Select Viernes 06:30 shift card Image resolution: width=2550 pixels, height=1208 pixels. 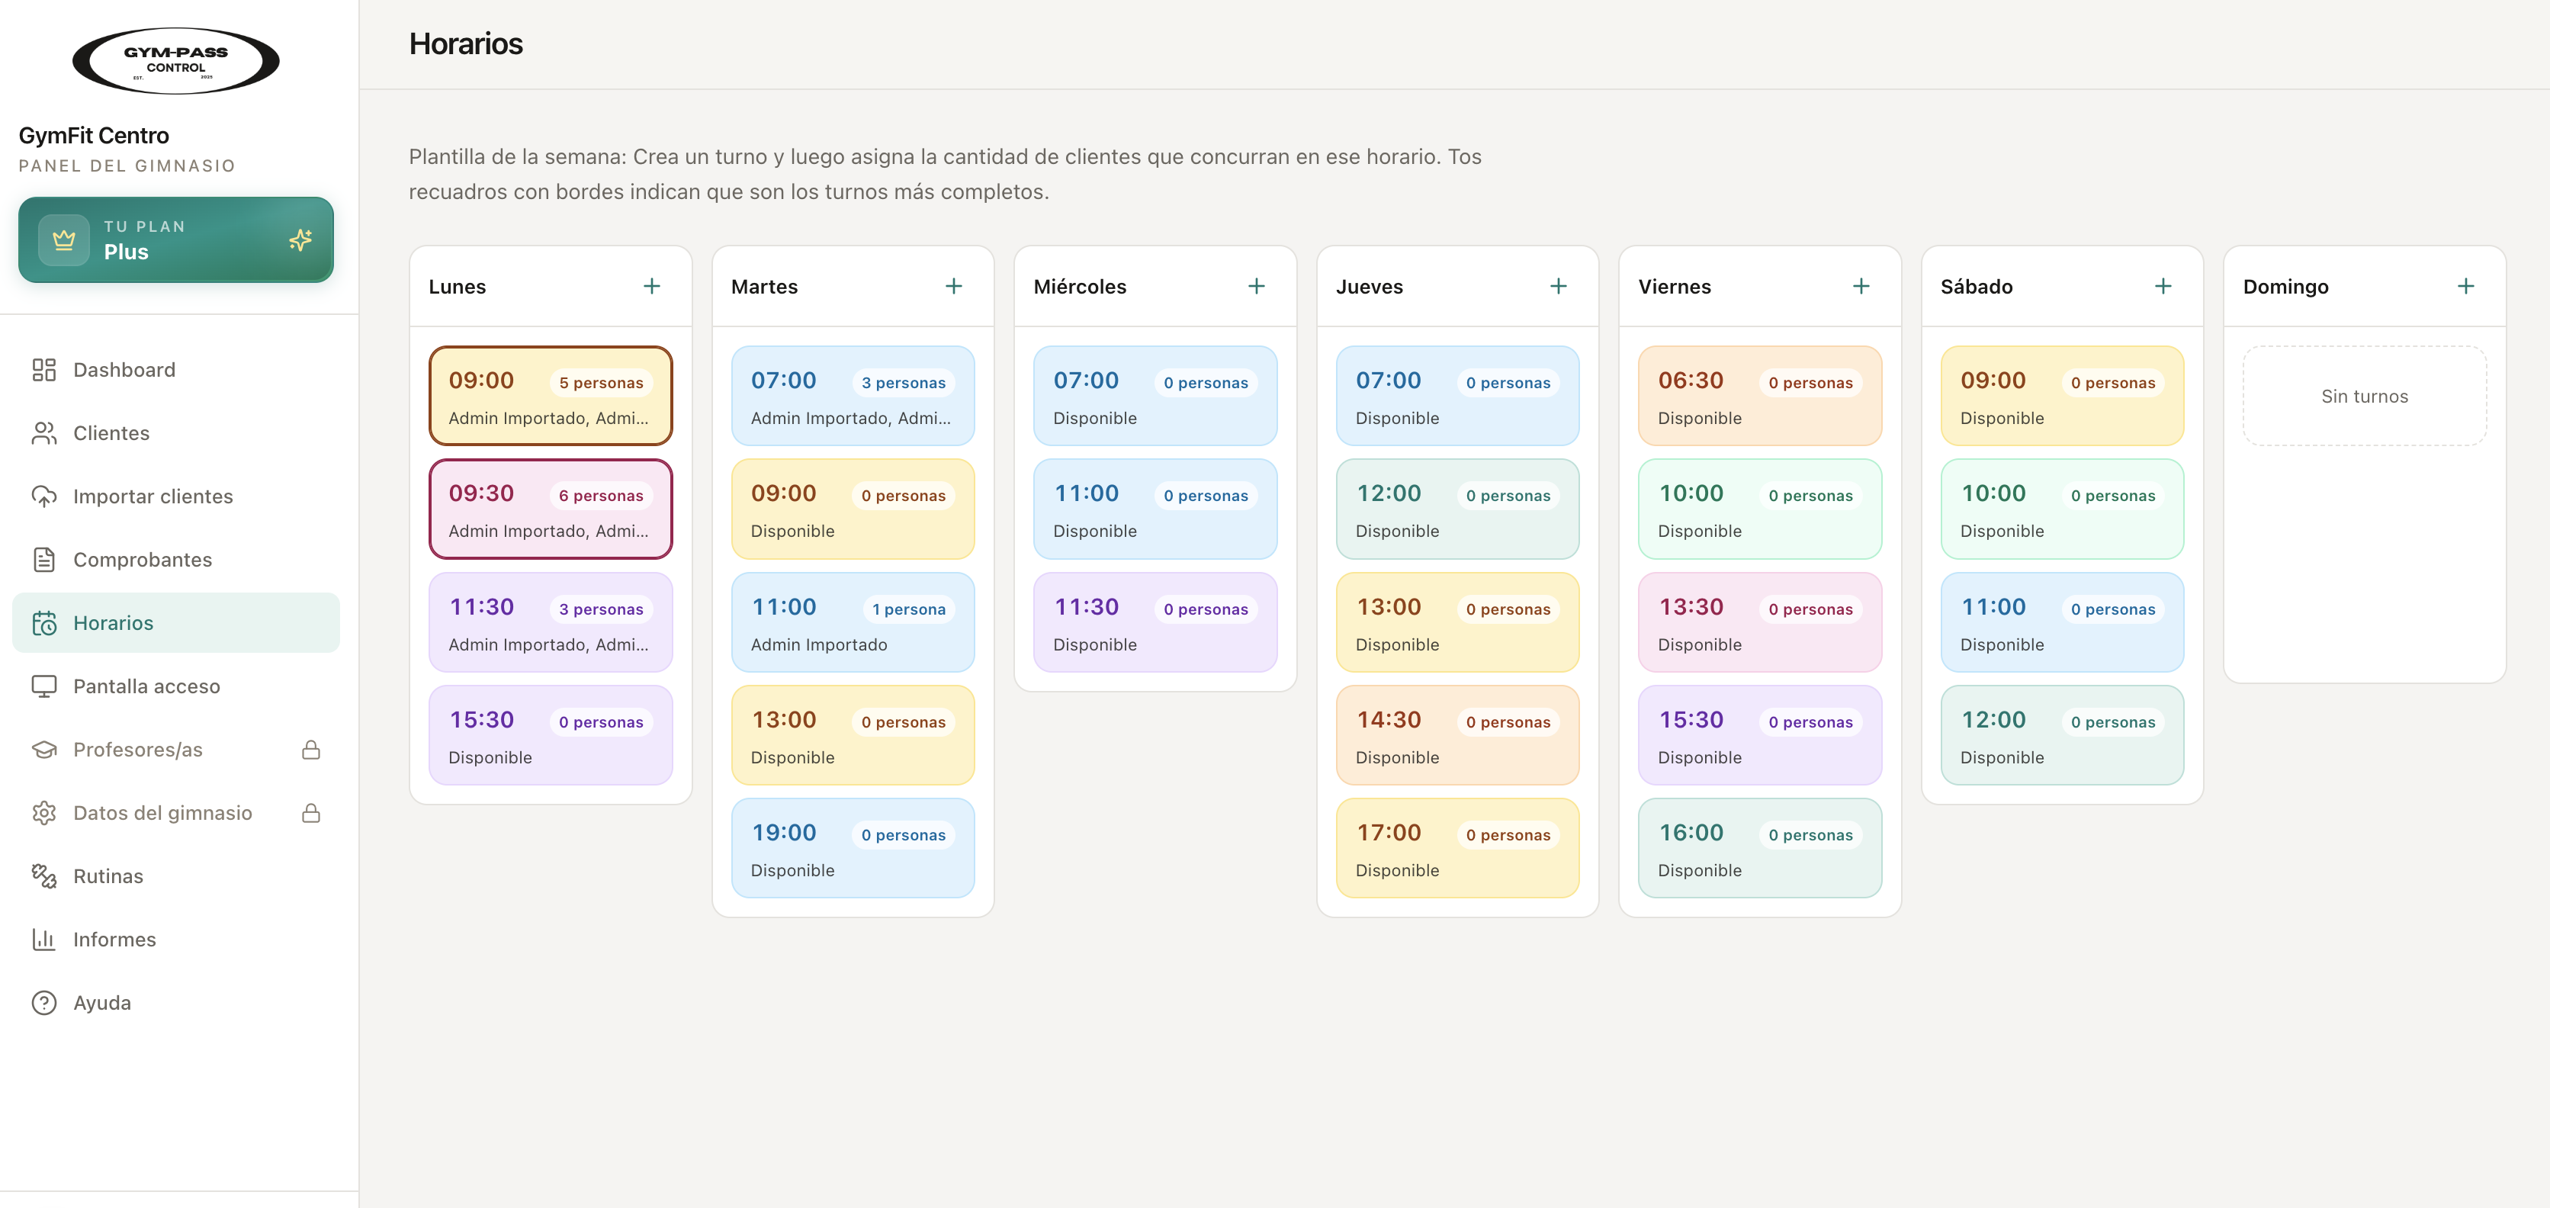[1760, 396]
